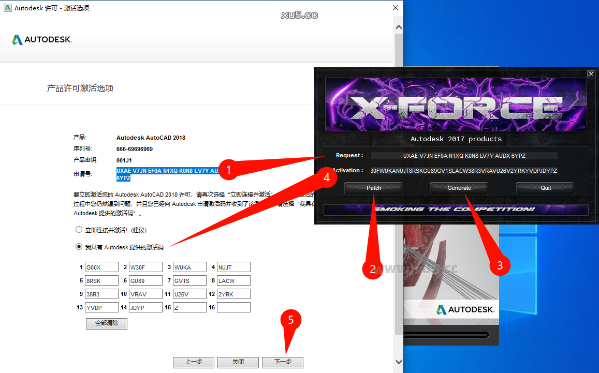Viewport: 599px width, 373px height.
Task: Select the 立即连接并激活 radio option
Action: point(79,230)
